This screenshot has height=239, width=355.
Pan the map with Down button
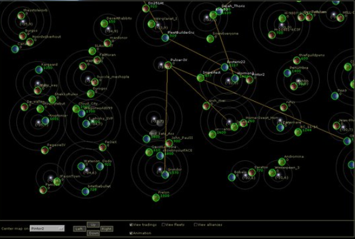(x=93, y=233)
